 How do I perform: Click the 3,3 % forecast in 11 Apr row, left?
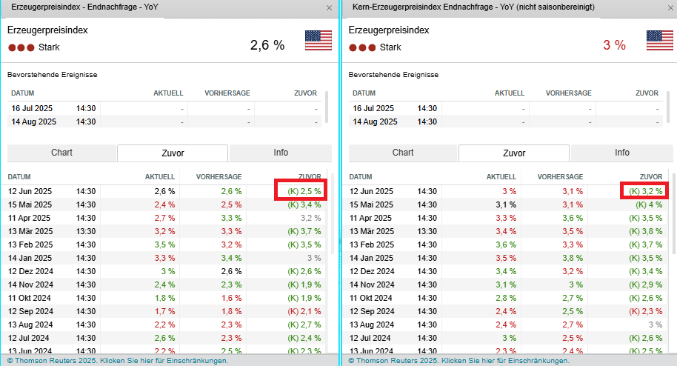pos(231,219)
